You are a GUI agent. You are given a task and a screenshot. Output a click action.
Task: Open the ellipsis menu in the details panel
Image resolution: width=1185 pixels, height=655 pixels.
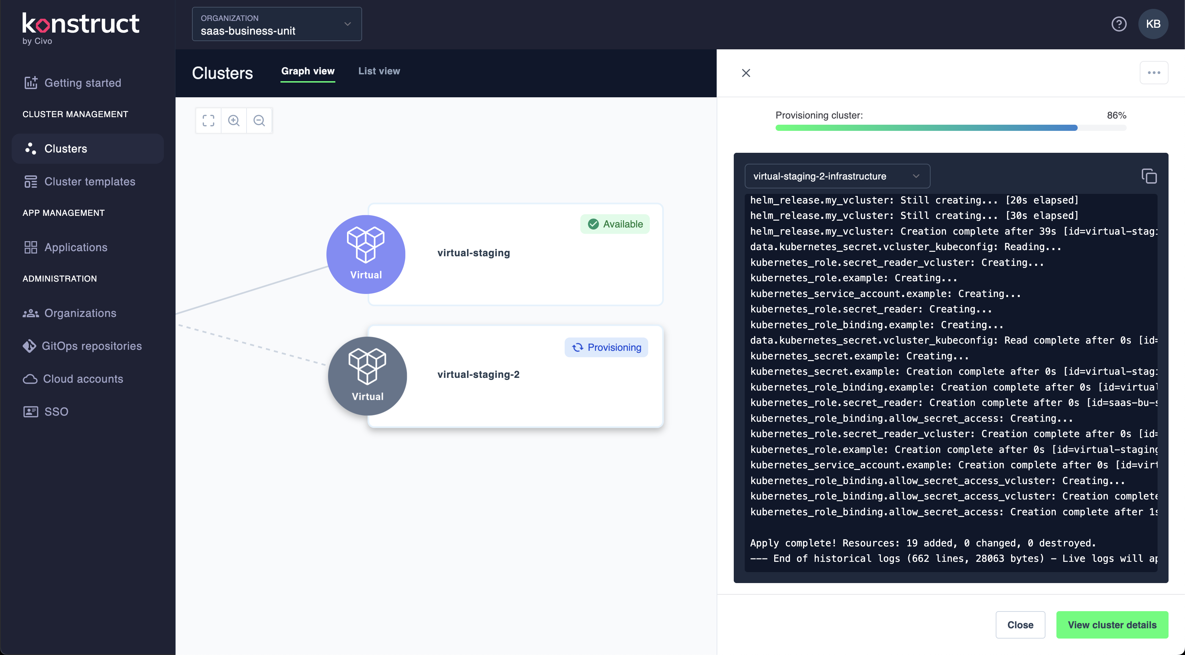[x=1154, y=73]
